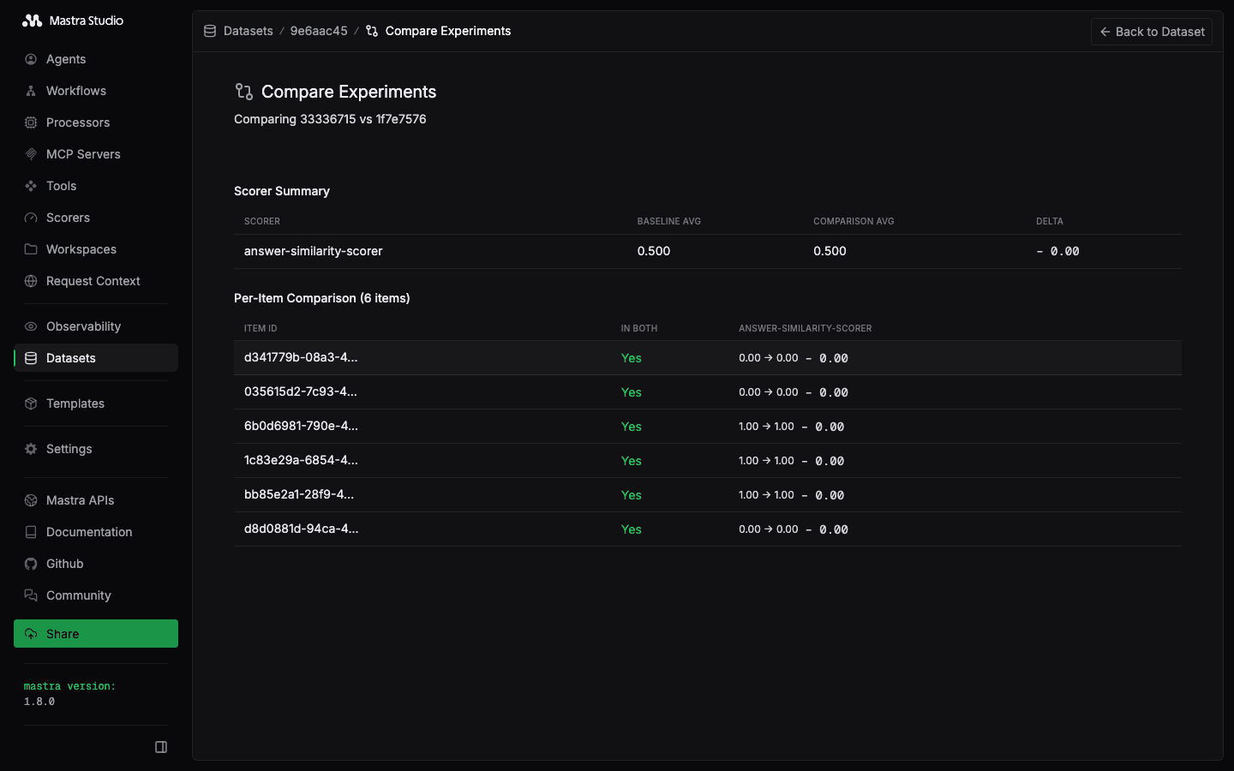The width and height of the screenshot is (1234, 771).
Task: Open the Templates section
Action: (76, 403)
